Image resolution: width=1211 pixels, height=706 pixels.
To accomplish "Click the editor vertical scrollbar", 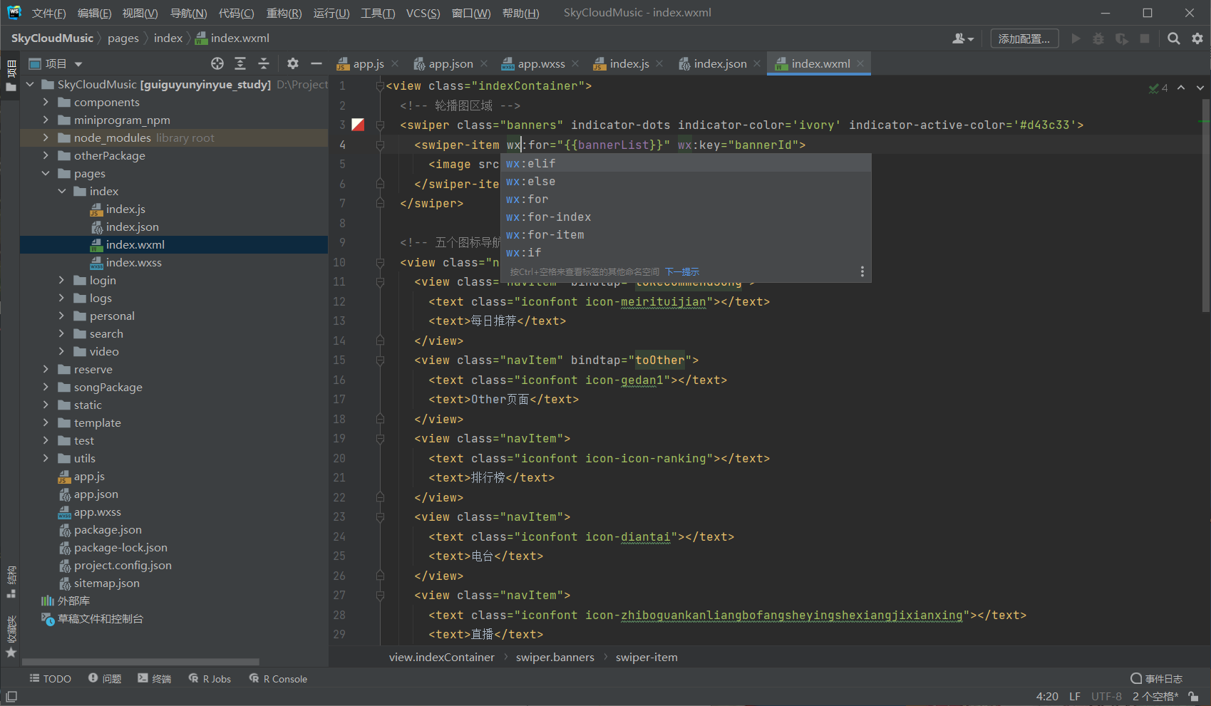I will (1205, 204).
